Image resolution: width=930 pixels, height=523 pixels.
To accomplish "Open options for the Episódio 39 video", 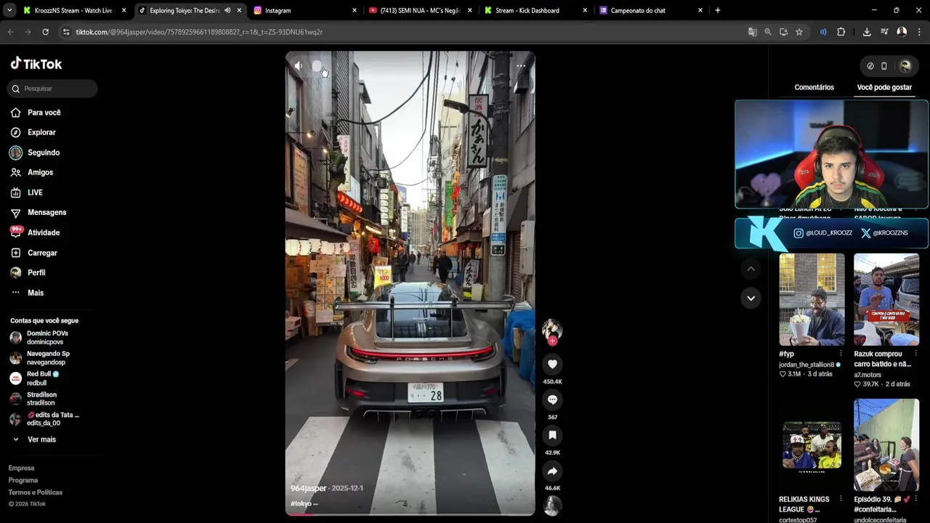I will pyautogui.click(x=915, y=499).
